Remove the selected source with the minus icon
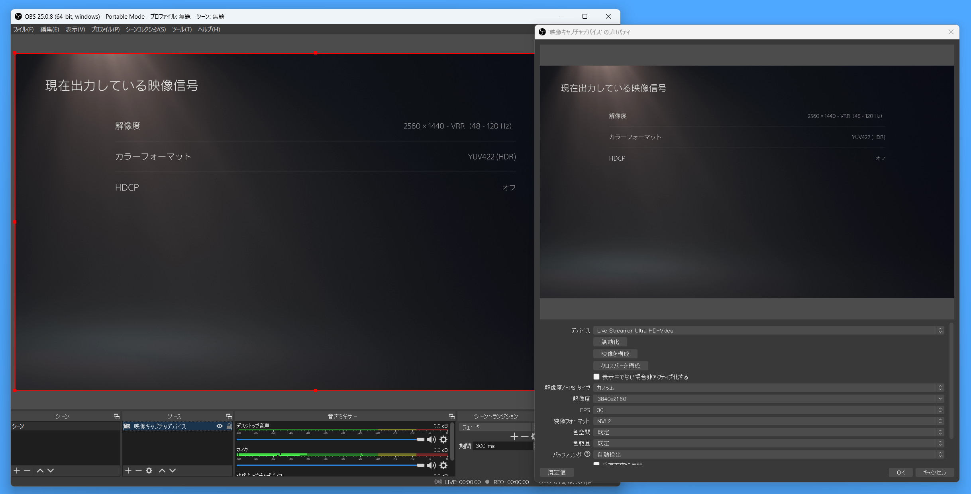The image size is (971, 494). click(x=139, y=471)
